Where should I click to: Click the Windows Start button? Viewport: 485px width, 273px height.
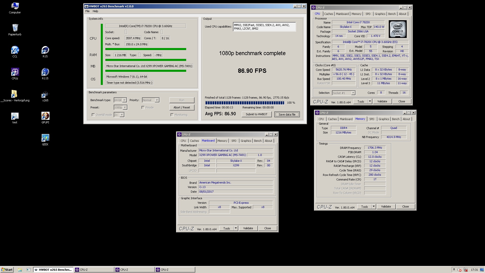[x=7, y=269]
